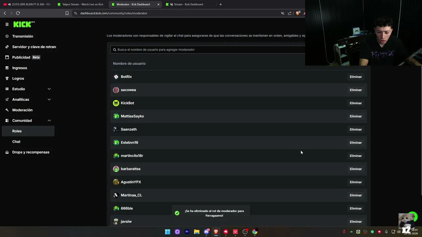Image resolution: width=422 pixels, height=237 pixels.
Task: Remove Saanzeth moderator role
Action: (356, 129)
